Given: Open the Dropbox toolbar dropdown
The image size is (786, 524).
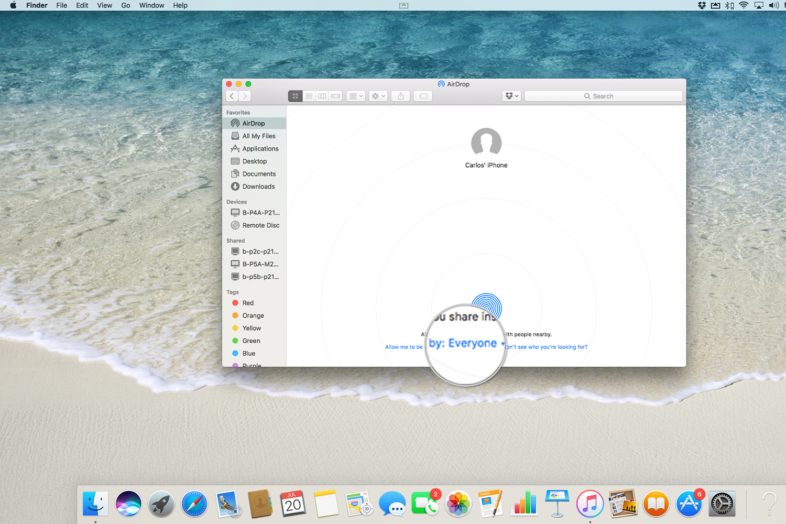Looking at the screenshot, I should [511, 96].
